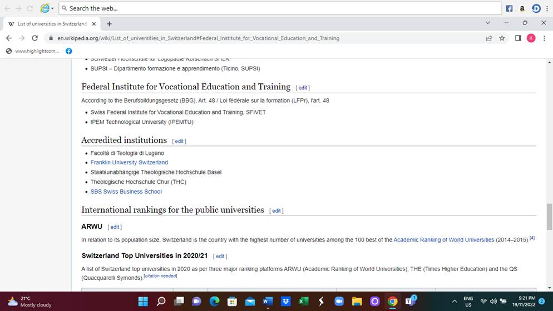Open Academic Ranking of World Universities link
The image size is (553, 311).
click(x=443, y=240)
